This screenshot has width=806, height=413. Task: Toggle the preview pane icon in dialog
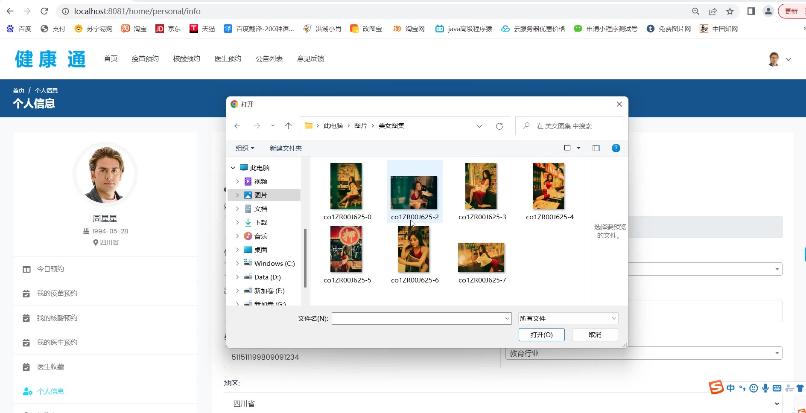click(x=596, y=148)
